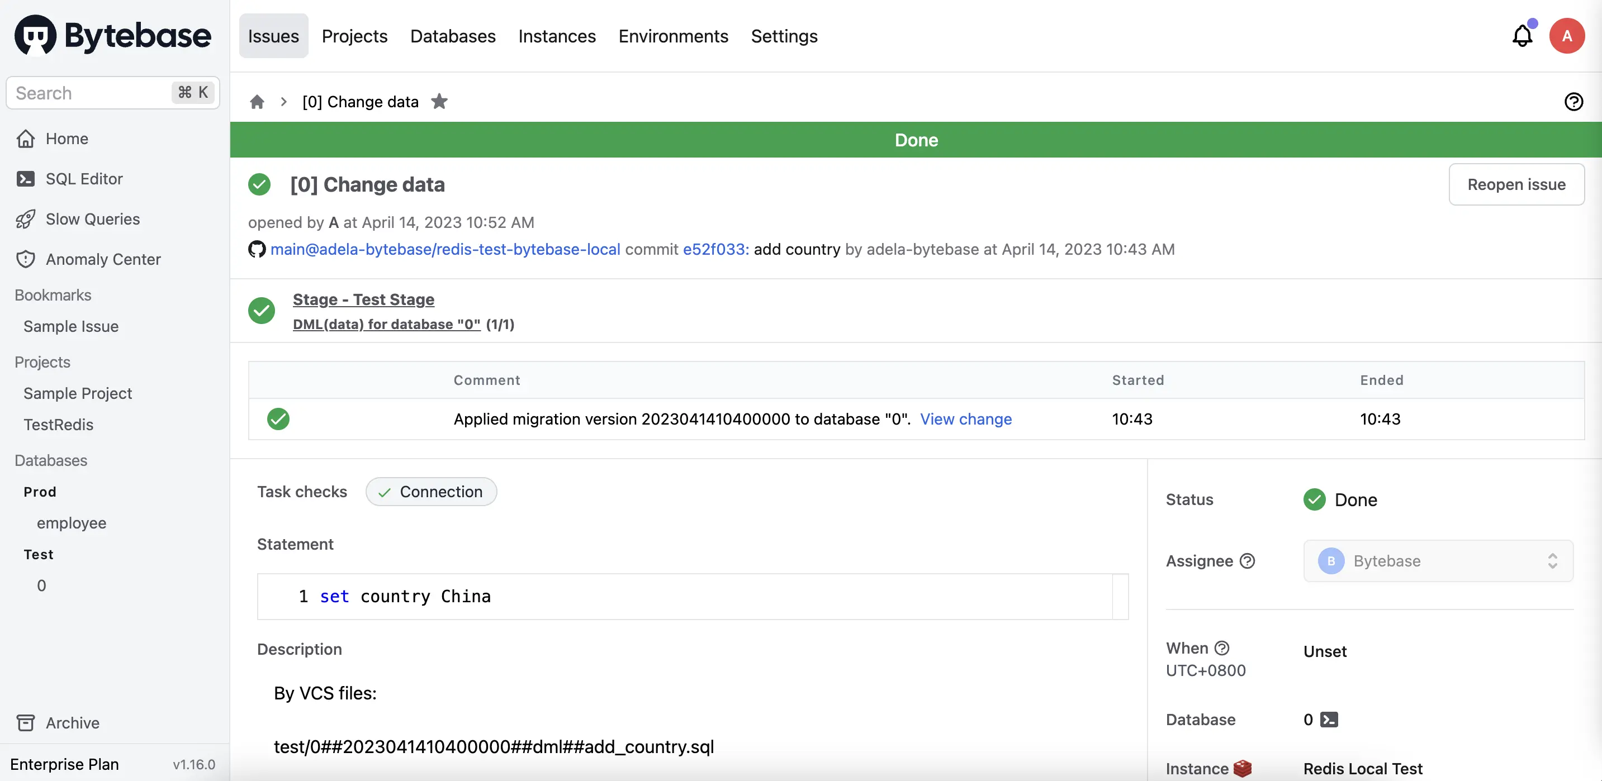This screenshot has height=781, width=1602.
Task: Open the SQL Editor from the sidebar
Action: click(84, 178)
